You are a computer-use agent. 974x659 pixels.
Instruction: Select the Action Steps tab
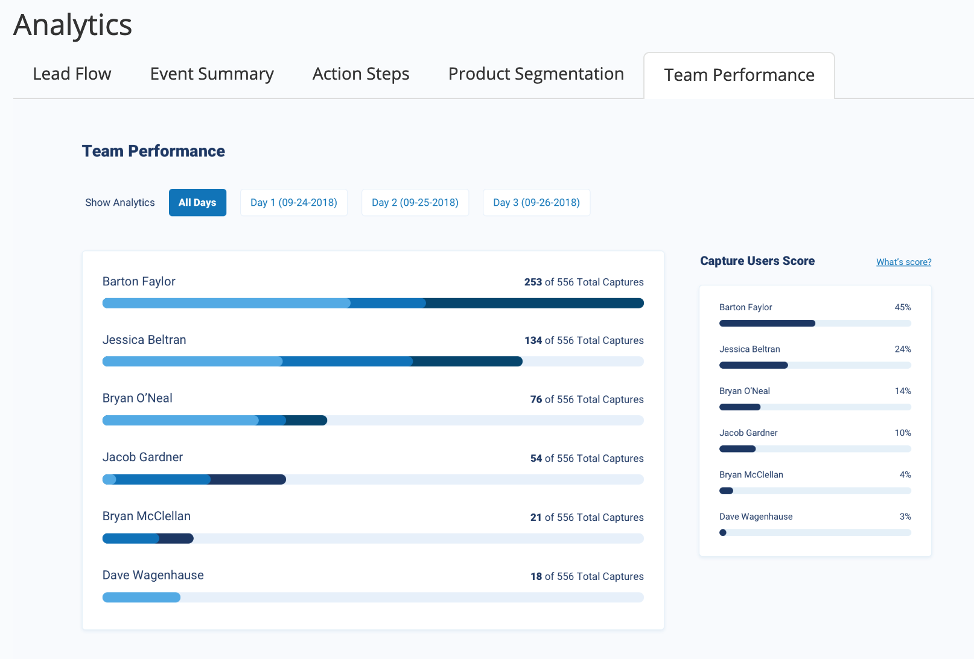tap(360, 74)
